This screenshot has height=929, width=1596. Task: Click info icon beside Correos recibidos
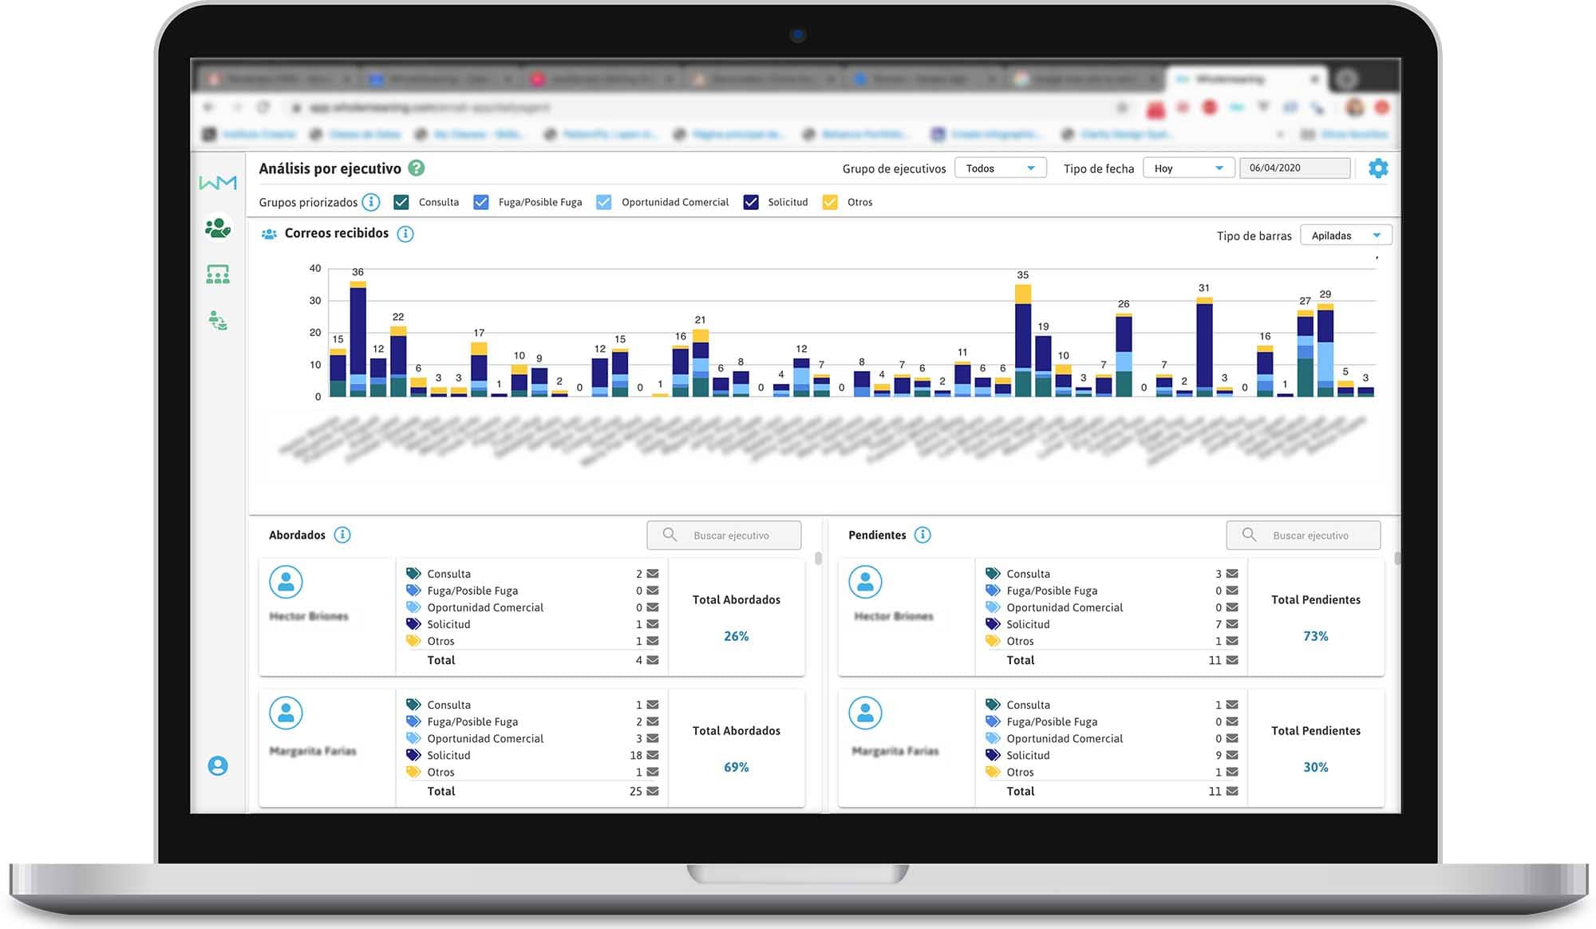pyautogui.click(x=405, y=234)
